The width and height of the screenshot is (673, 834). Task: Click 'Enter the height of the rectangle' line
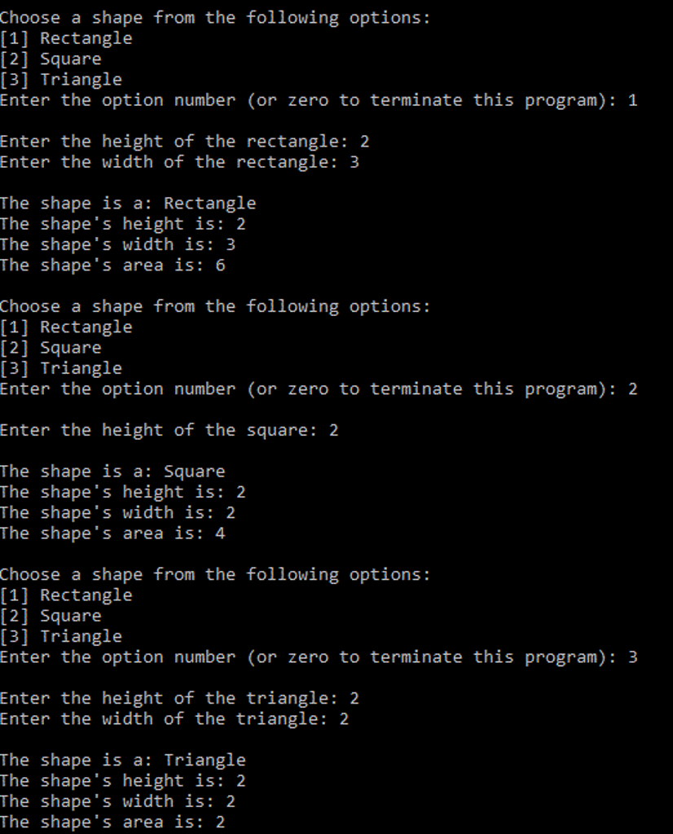pos(185,142)
